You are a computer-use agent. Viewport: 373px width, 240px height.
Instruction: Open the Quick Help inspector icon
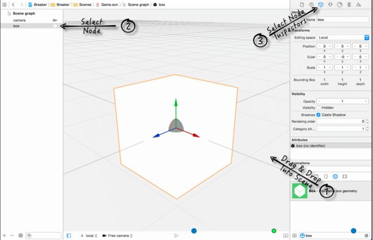click(x=311, y=5)
